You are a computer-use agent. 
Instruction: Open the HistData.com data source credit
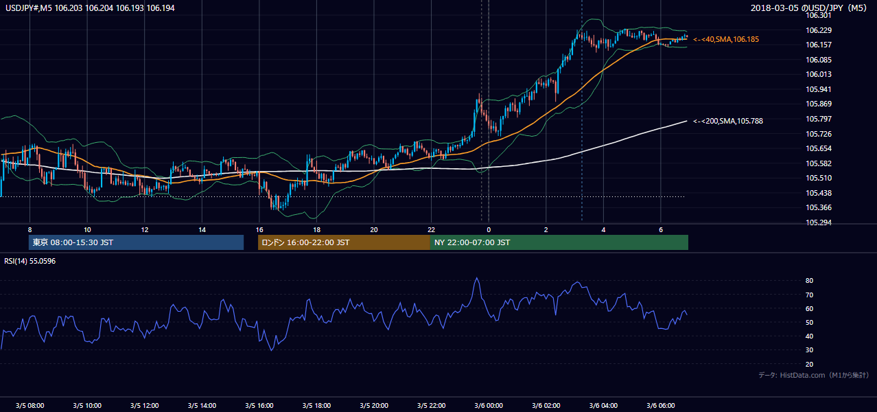click(814, 375)
